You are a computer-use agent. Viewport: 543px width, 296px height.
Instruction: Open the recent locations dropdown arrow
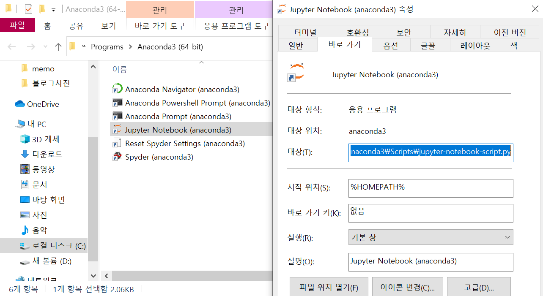pos(46,47)
